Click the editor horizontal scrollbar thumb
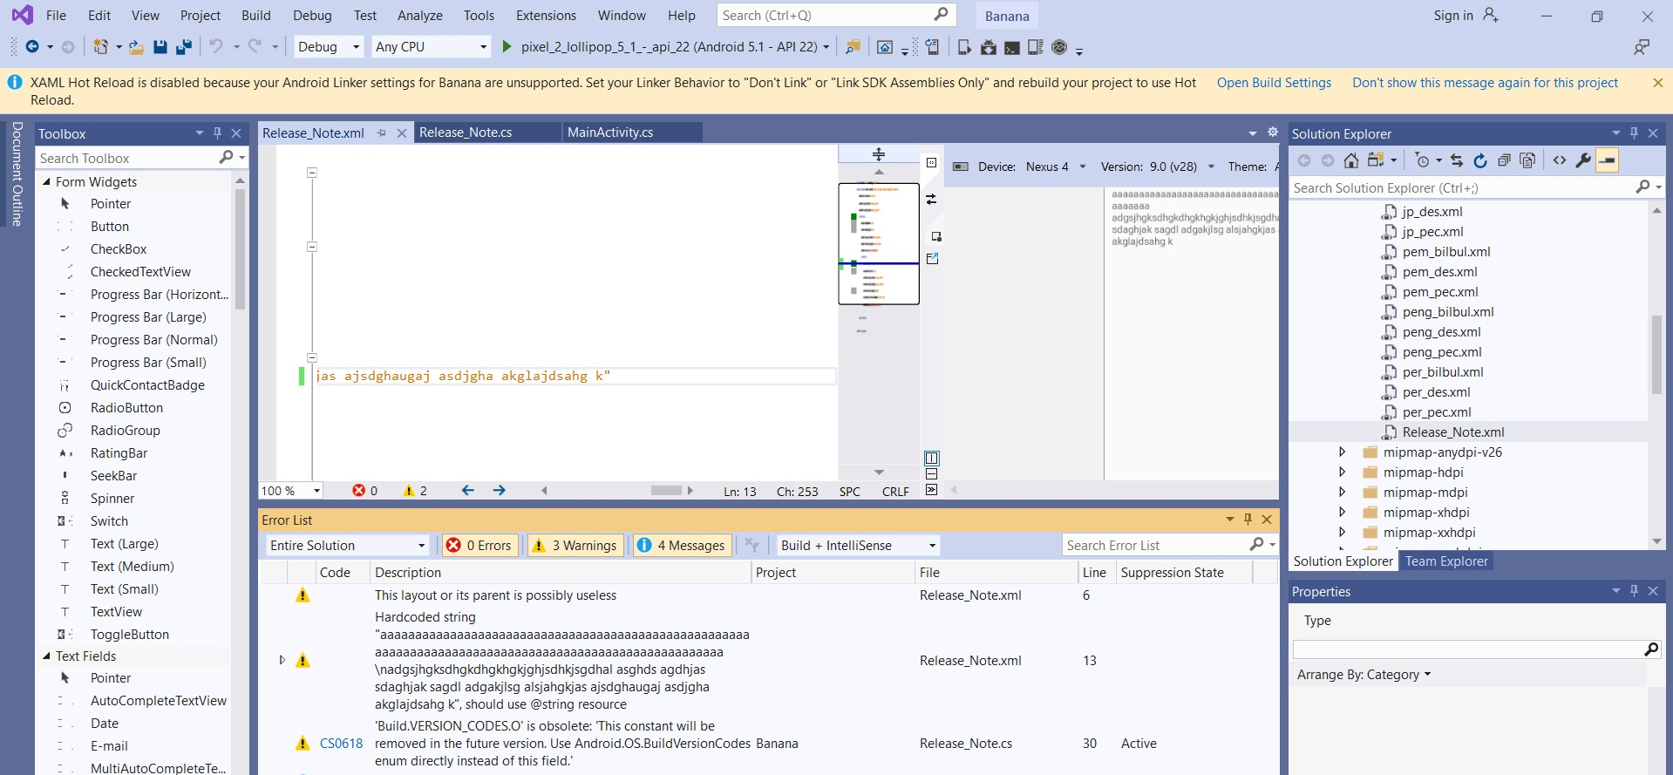The width and height of the screenshot is (1673, 775). pyautogui.click(x=666, y=491)
